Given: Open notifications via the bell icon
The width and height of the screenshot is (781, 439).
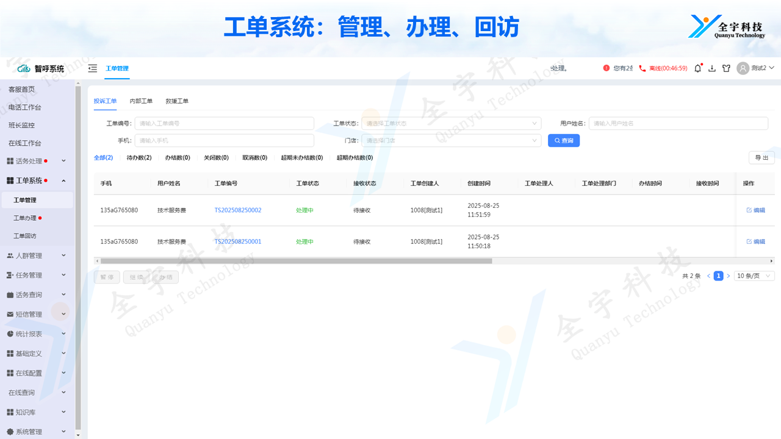Looking at the screenshot, I should [698, 68].
